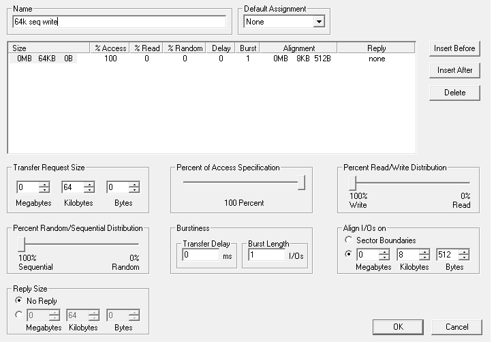The width and height of the screenshot is (496, 344).
Task: Click the % Access column header
Action: click(x=110, y=48)
